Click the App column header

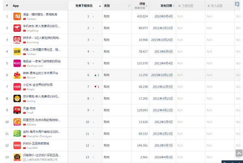tap(16, 6)
